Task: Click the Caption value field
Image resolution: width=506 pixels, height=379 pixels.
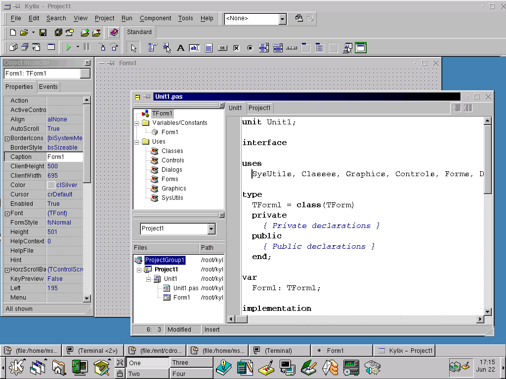Action: (x=65, y=157)
